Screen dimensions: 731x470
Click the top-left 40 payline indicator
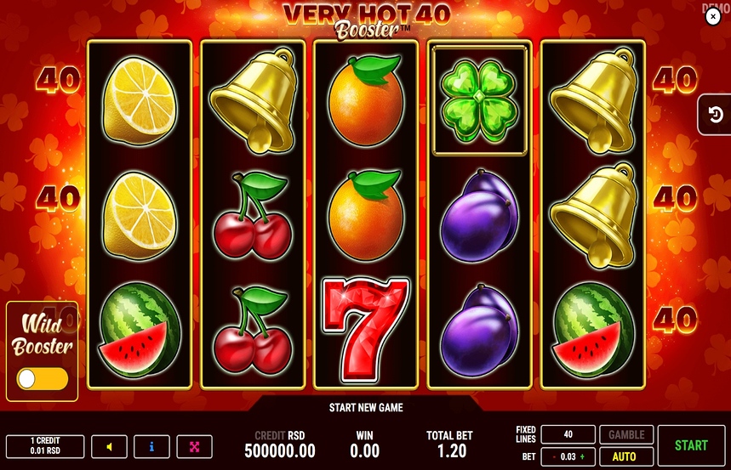pyautogui.click(x=58, y=80)
